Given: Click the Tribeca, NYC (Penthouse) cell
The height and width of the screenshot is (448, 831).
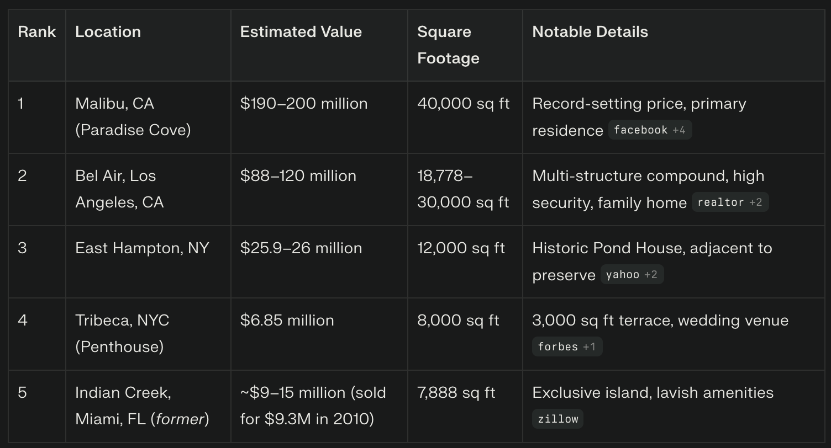Looking at the screenshot, I should pyautogui.click(x=148, y=334).
